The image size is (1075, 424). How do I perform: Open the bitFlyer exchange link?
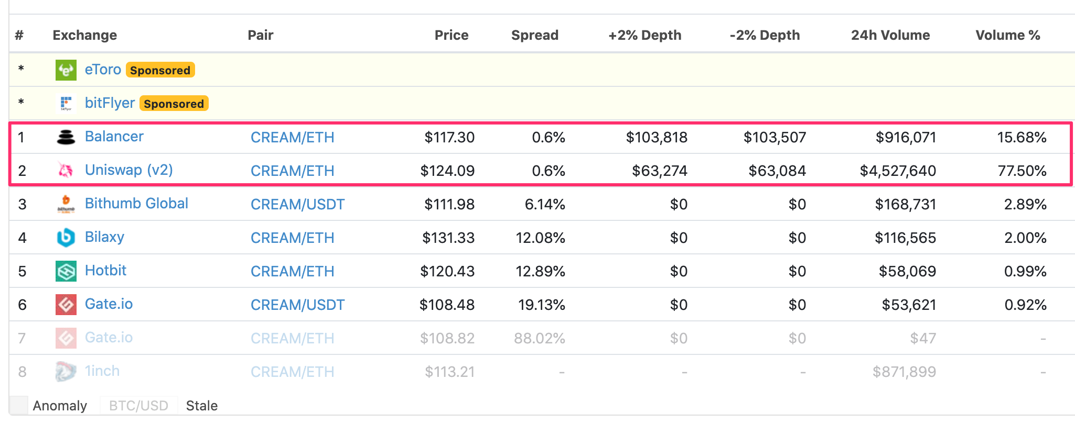(x=110, y=103)
